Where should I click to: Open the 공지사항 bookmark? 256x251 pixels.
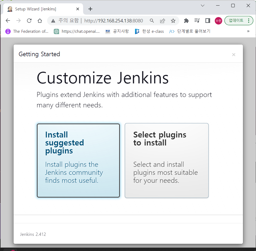pyautogui.click(x=117, y=31)
